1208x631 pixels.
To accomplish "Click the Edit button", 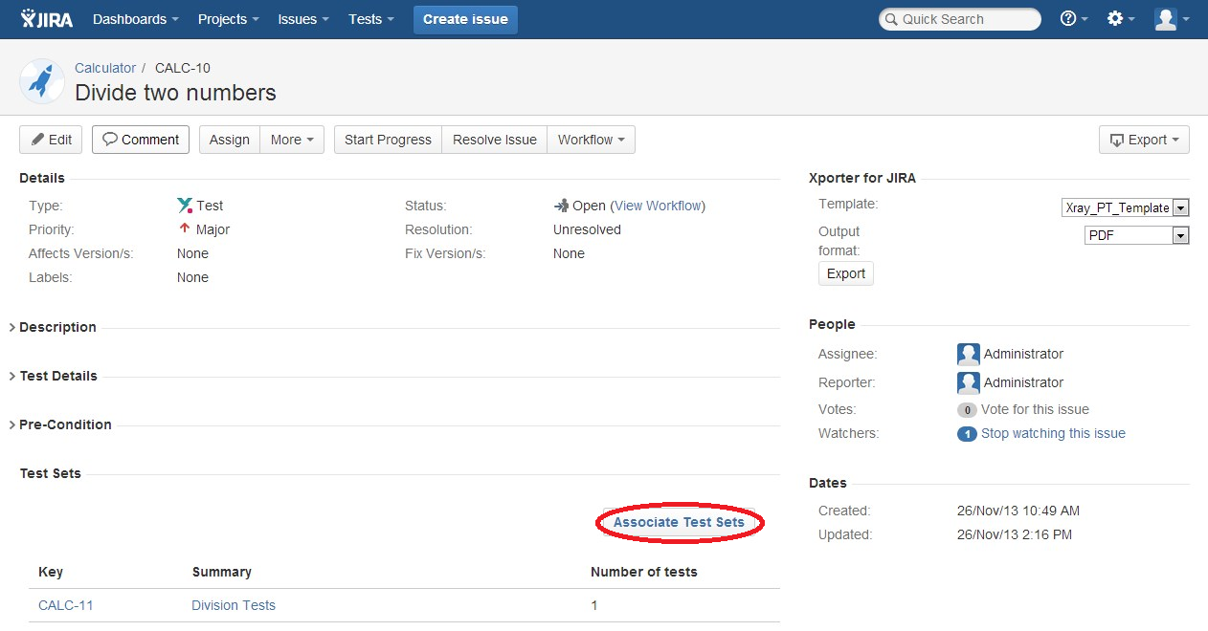I will pos(51,140).
